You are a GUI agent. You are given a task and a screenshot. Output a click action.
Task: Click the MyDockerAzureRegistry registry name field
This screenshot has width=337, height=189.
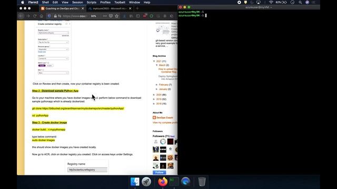pos(87,170)
